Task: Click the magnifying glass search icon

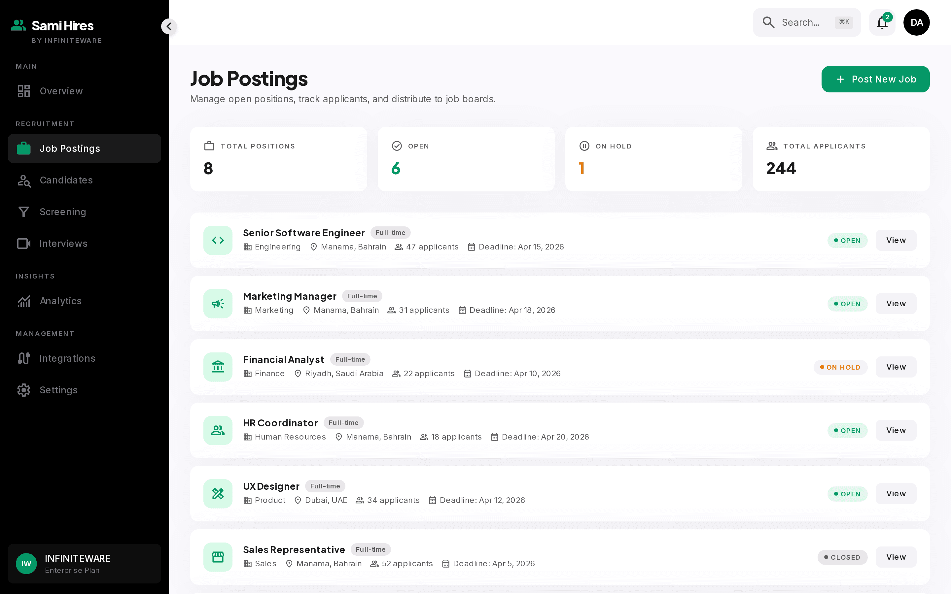Action: click(x=768, y=22)
